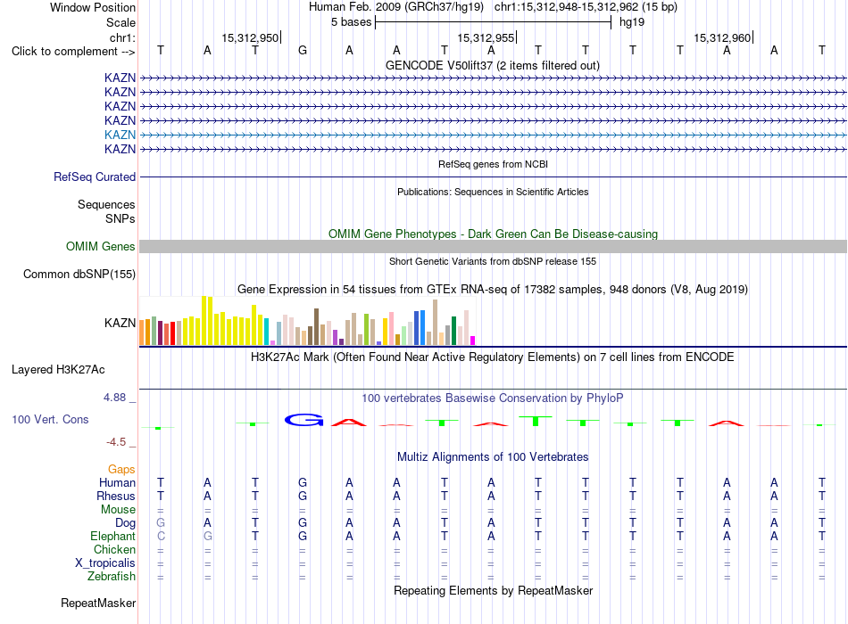Click the tallest yellow GTEx expression bar
848x624 pixels.
pos(204,320)
